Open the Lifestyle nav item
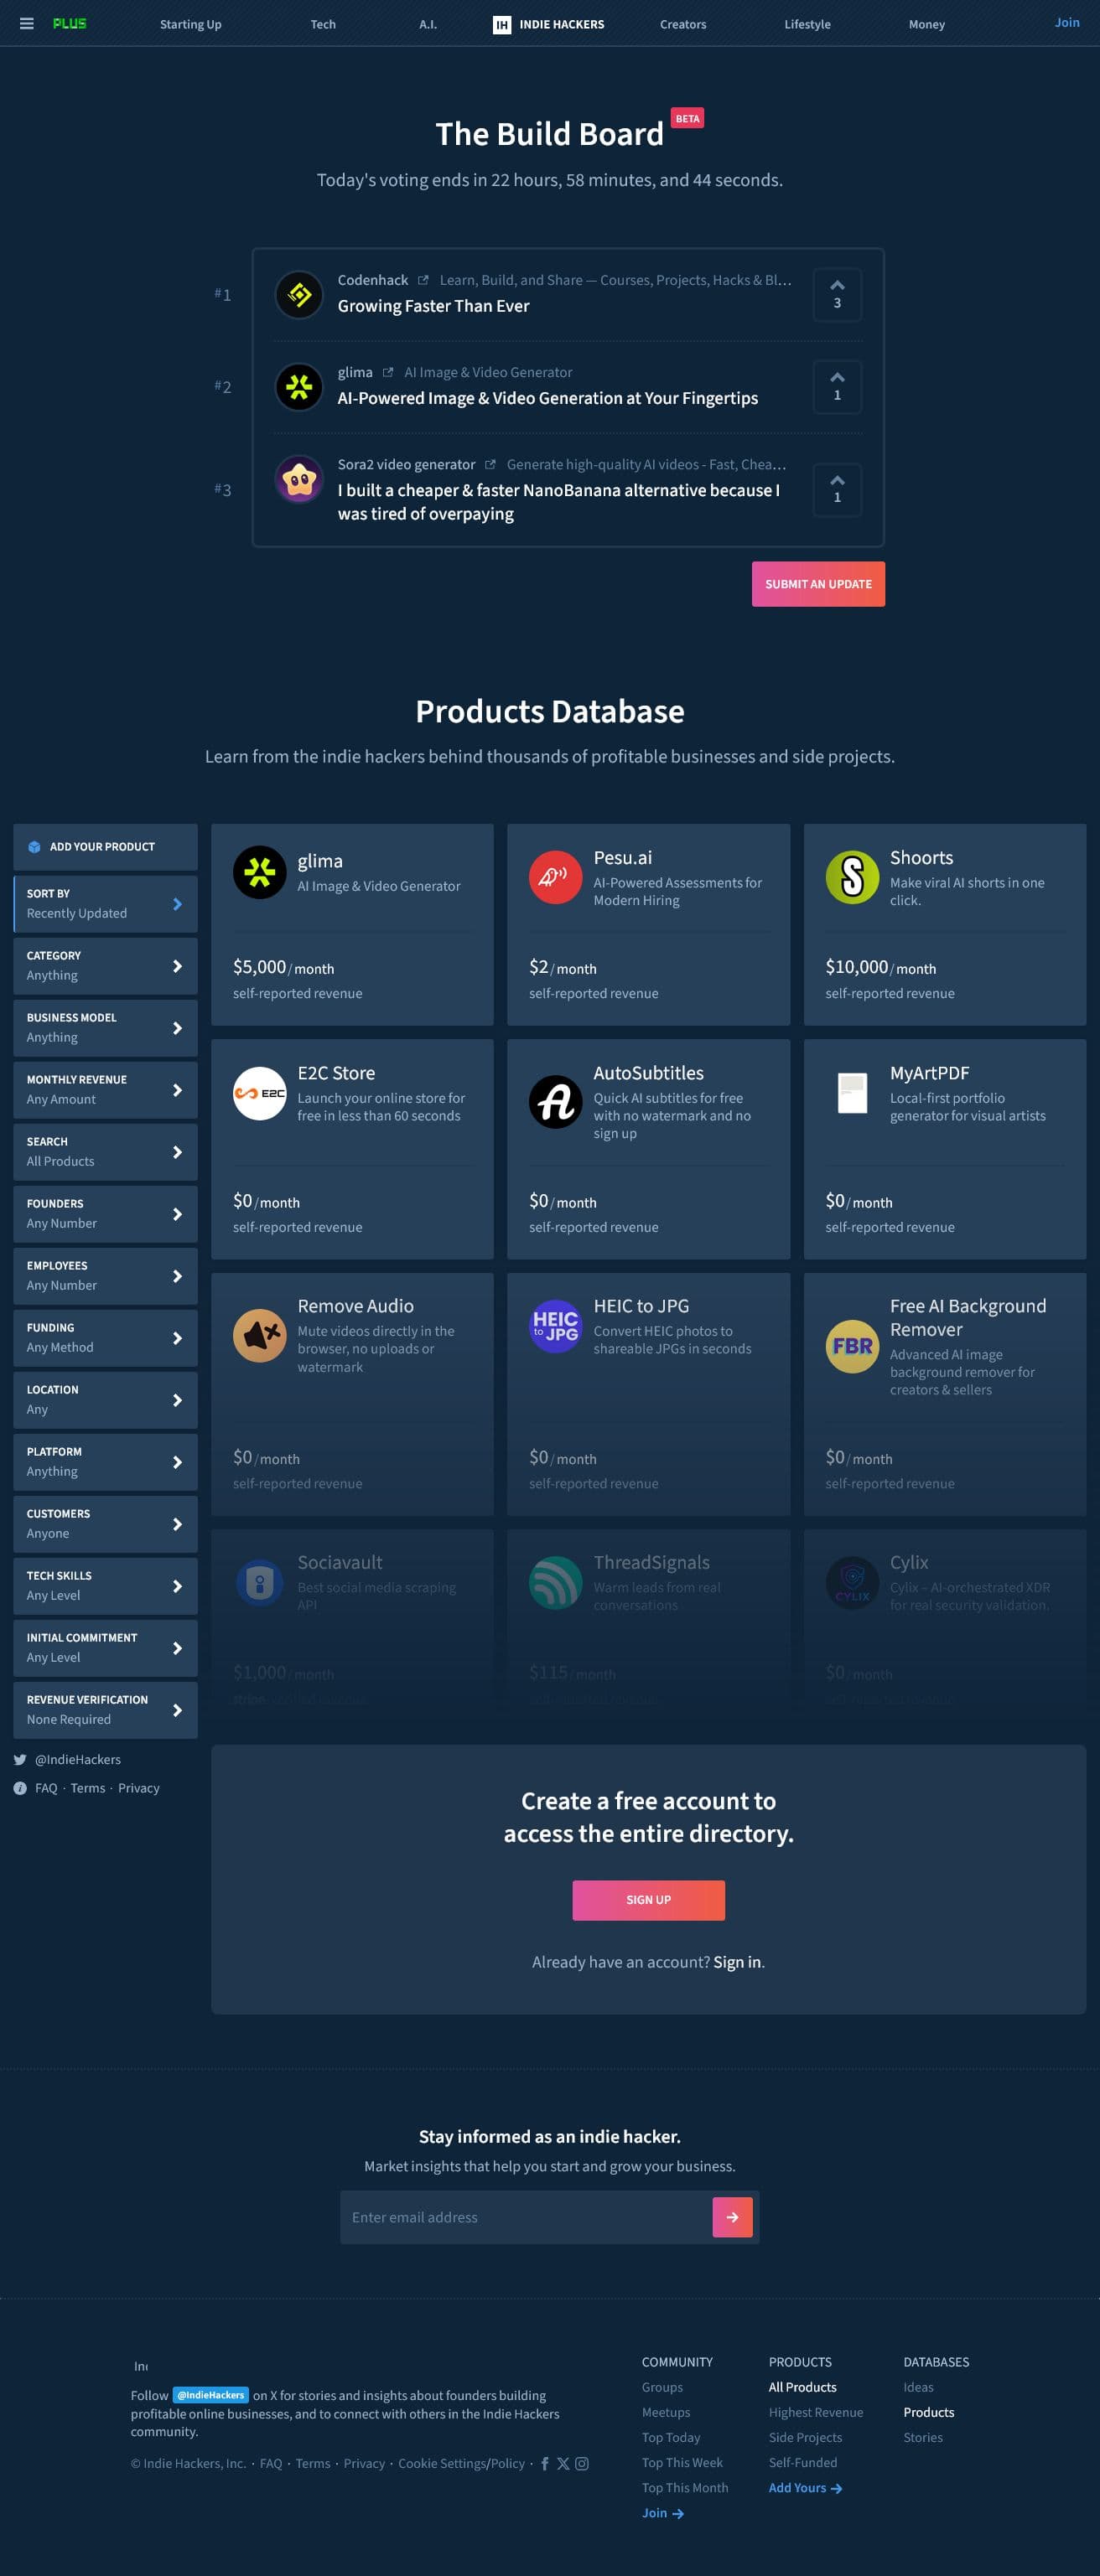 pyautogui.click(x=807, y=24)
